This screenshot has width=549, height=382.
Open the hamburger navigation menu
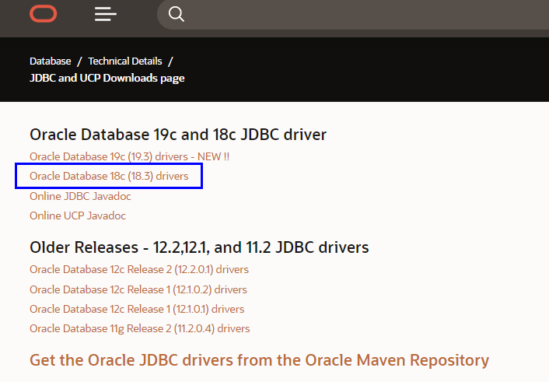[x=106, y=14]
